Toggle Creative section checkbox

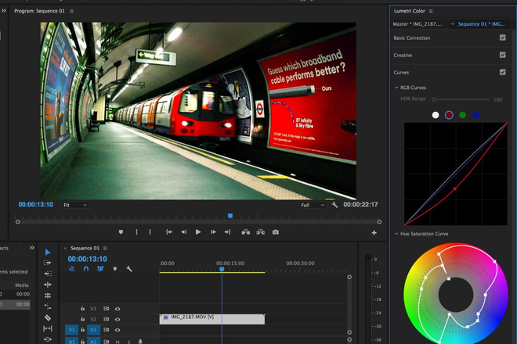(x=502, y=55)
